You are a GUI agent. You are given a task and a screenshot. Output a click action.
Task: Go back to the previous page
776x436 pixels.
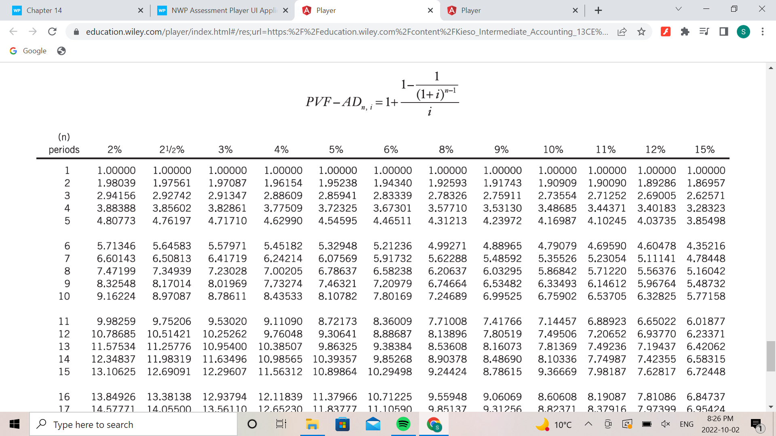[x=13, y=31]
